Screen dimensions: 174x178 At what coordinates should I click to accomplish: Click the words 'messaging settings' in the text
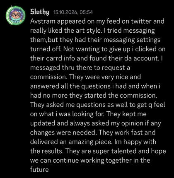[132, 40]
